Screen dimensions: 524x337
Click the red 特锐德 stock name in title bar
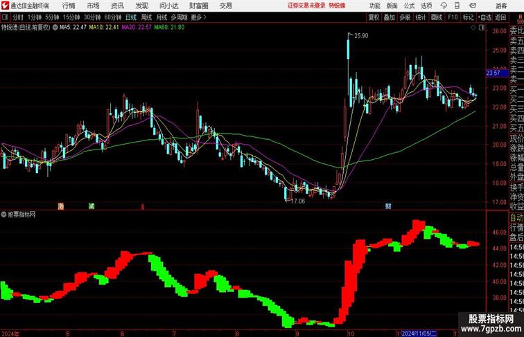click(337, 6)
